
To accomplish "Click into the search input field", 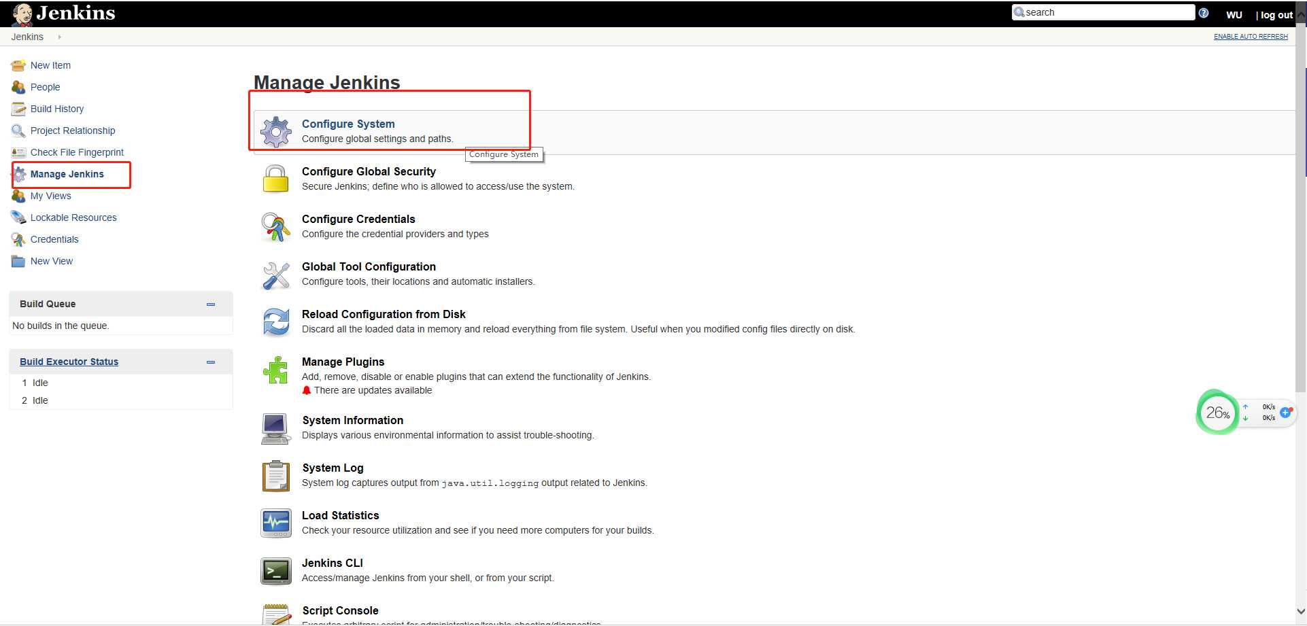I will tap(1103, 12).
